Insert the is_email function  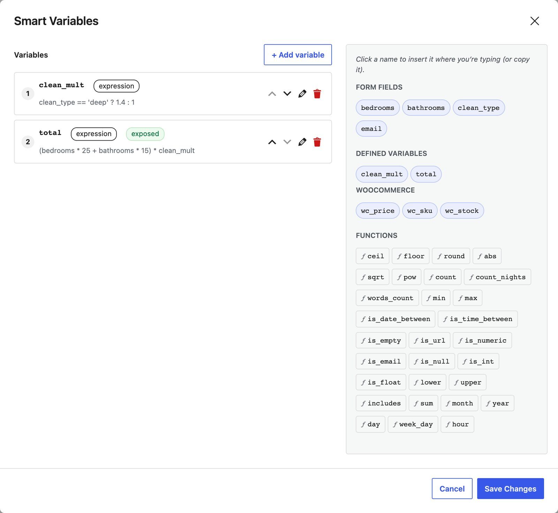tap(381, 361)
